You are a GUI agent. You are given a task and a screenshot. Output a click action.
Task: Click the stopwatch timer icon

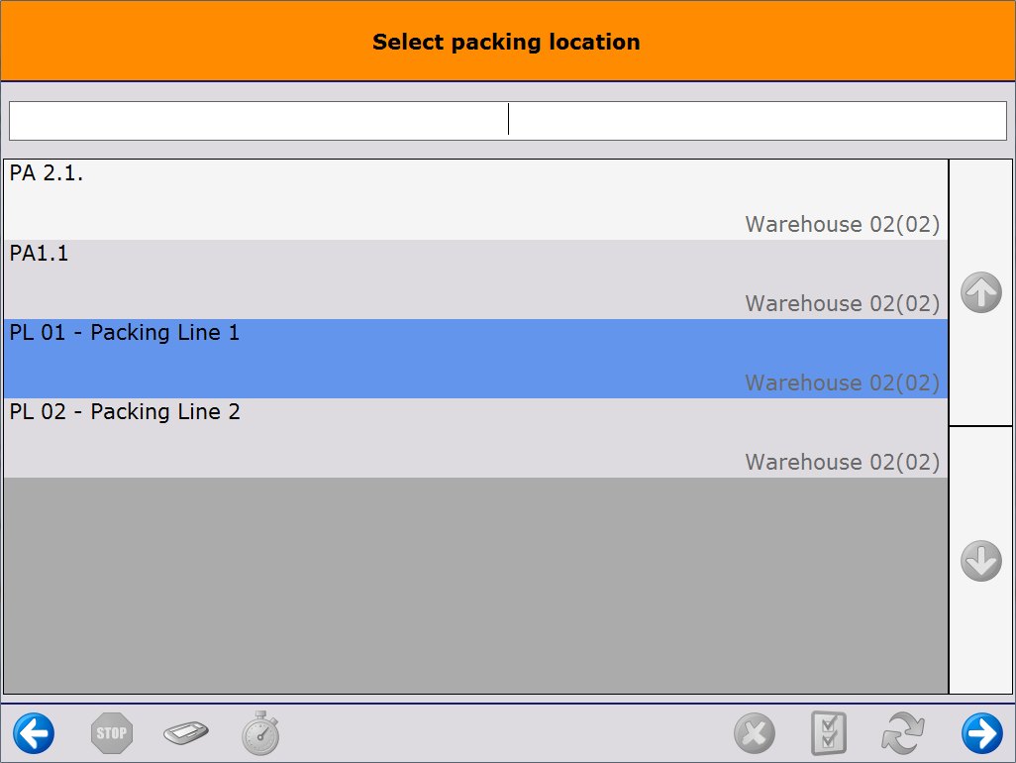click(259, 733)
